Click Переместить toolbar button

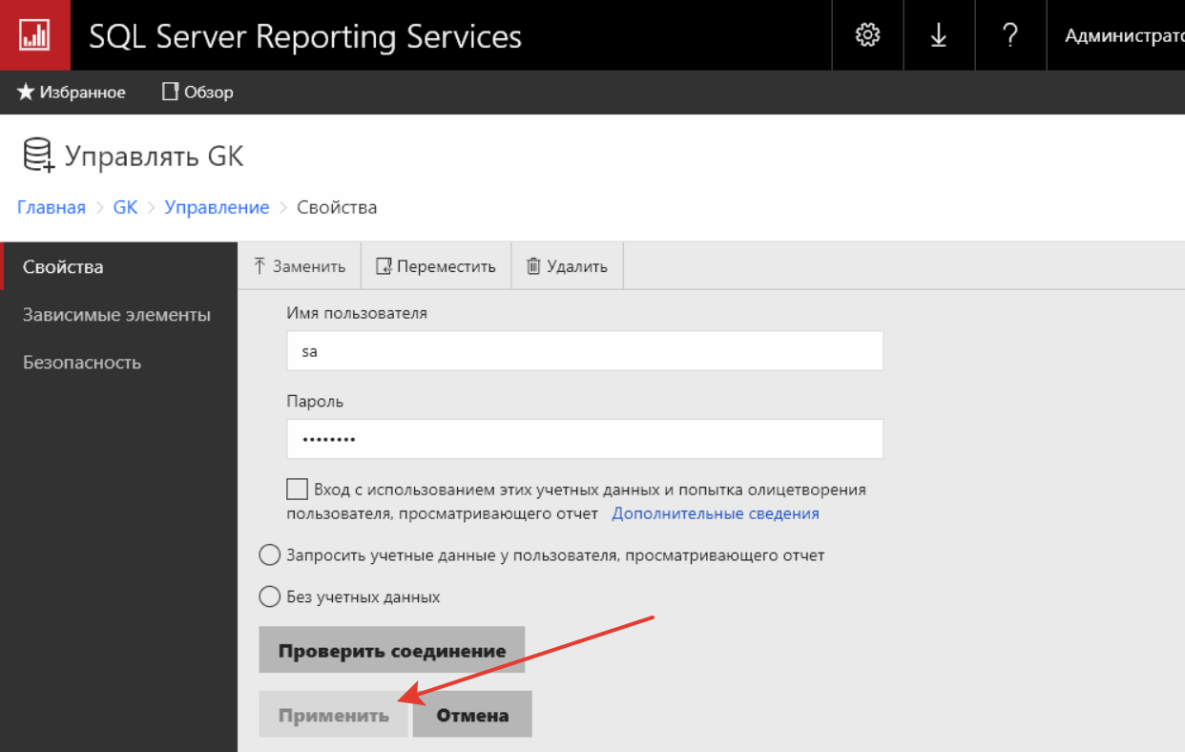436,266
